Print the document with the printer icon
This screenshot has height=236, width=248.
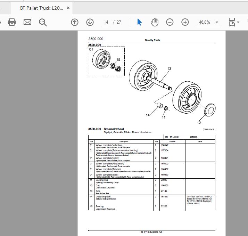[12, 22]
